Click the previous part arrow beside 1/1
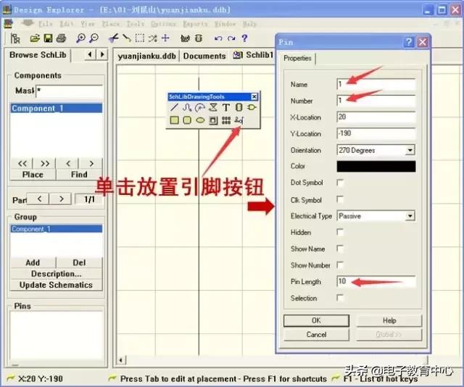 click(39, 199)
